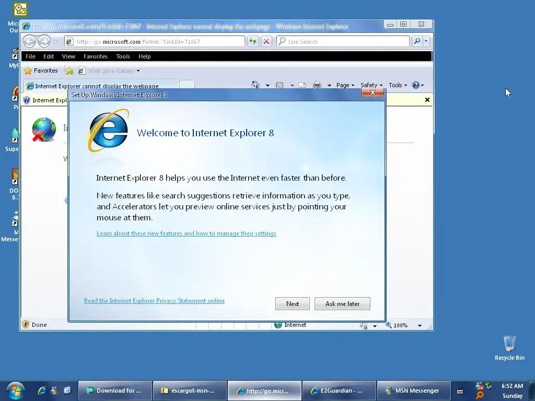Click the Live Search box
Image resolution: width=535 pixels, height=401 pixels.
click(343, 42)
